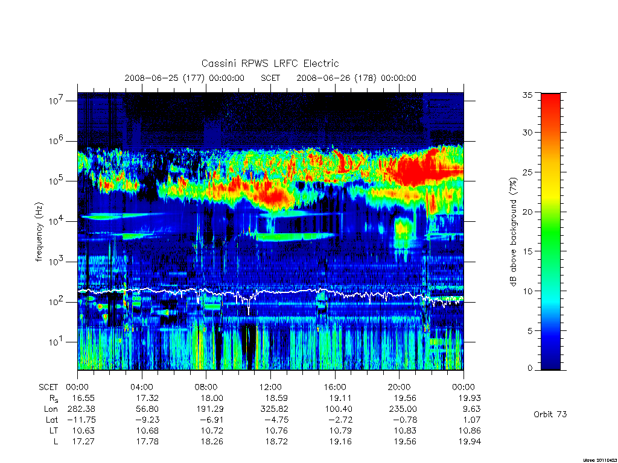Click the 10^4 frequency tick label

click(55, 221)
